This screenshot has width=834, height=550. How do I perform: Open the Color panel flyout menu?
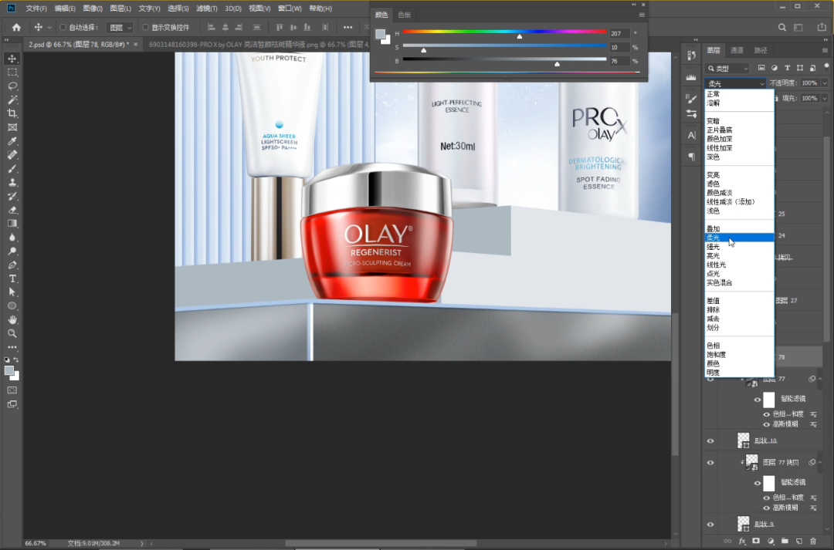point(642,15)
